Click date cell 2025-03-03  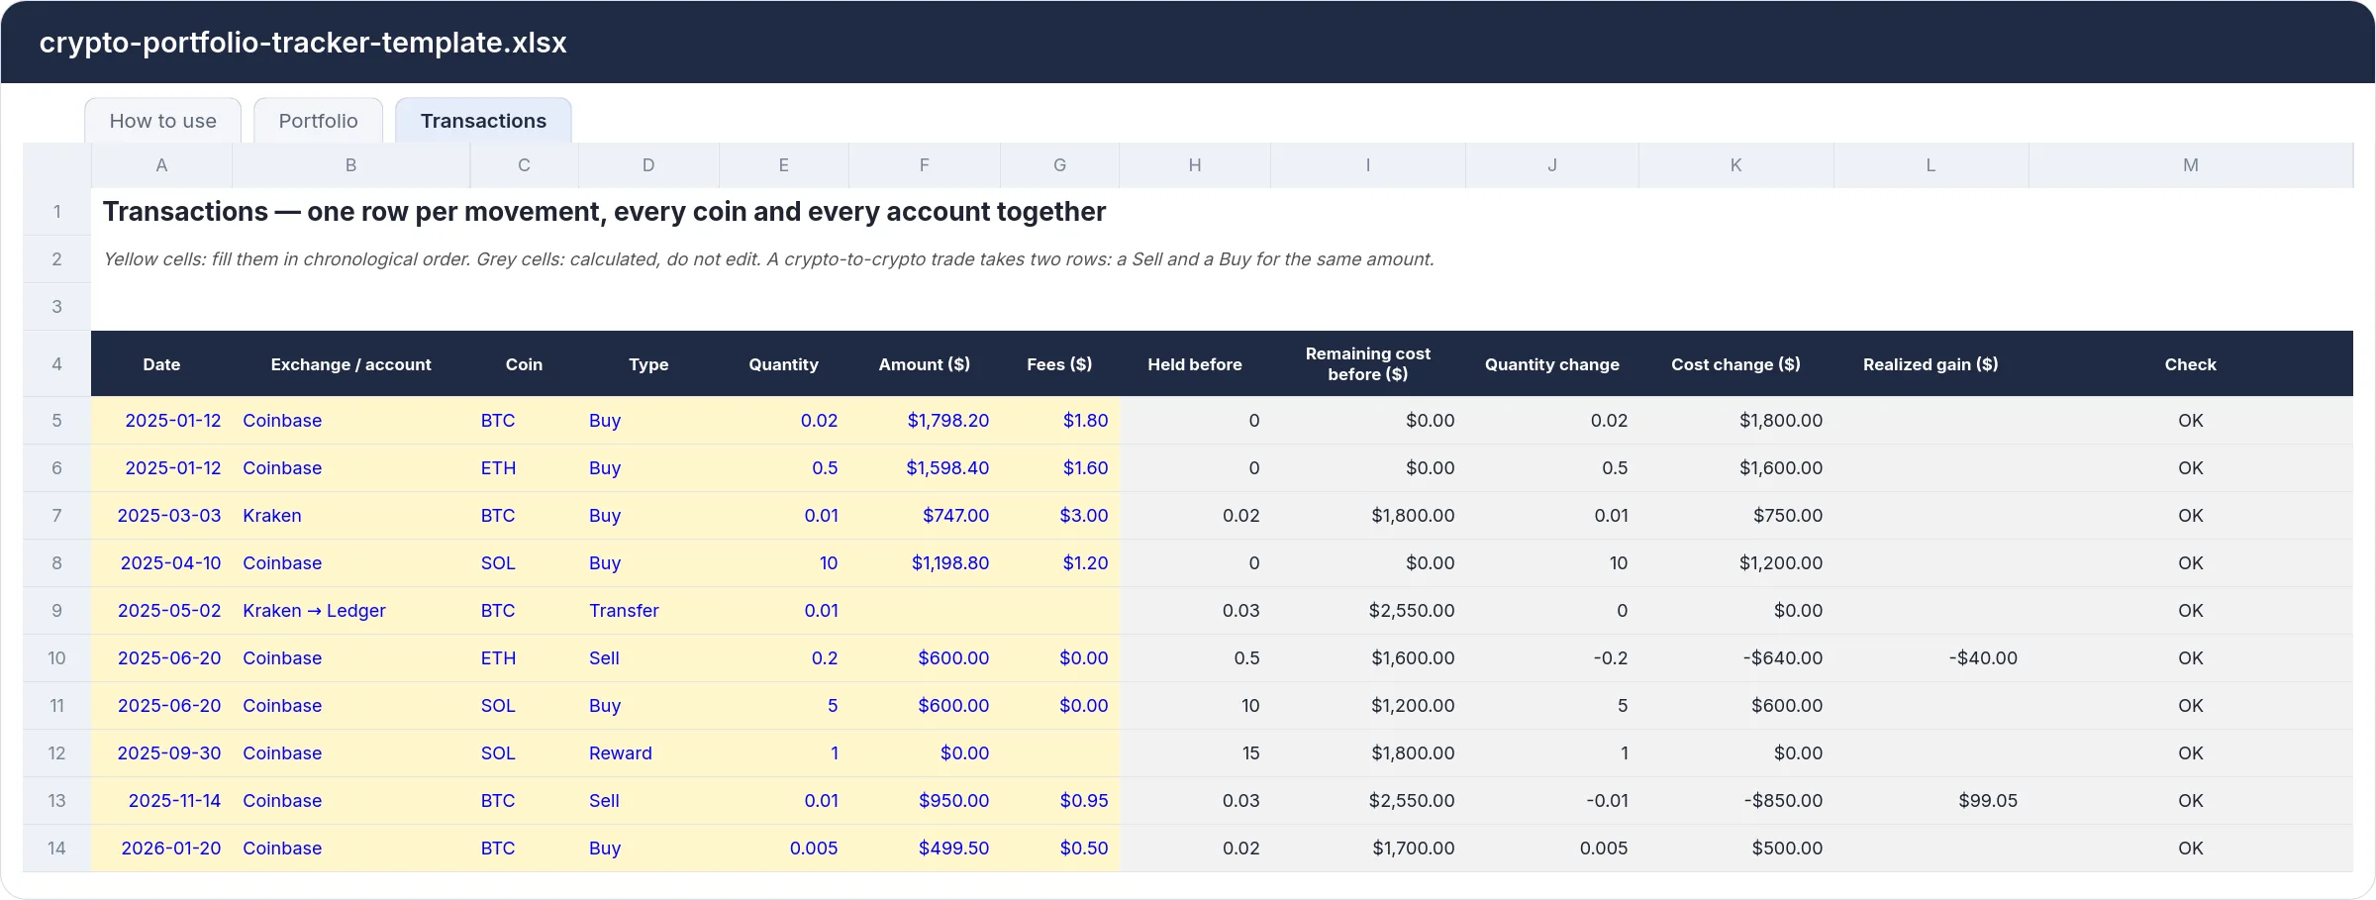click(161, 516)
